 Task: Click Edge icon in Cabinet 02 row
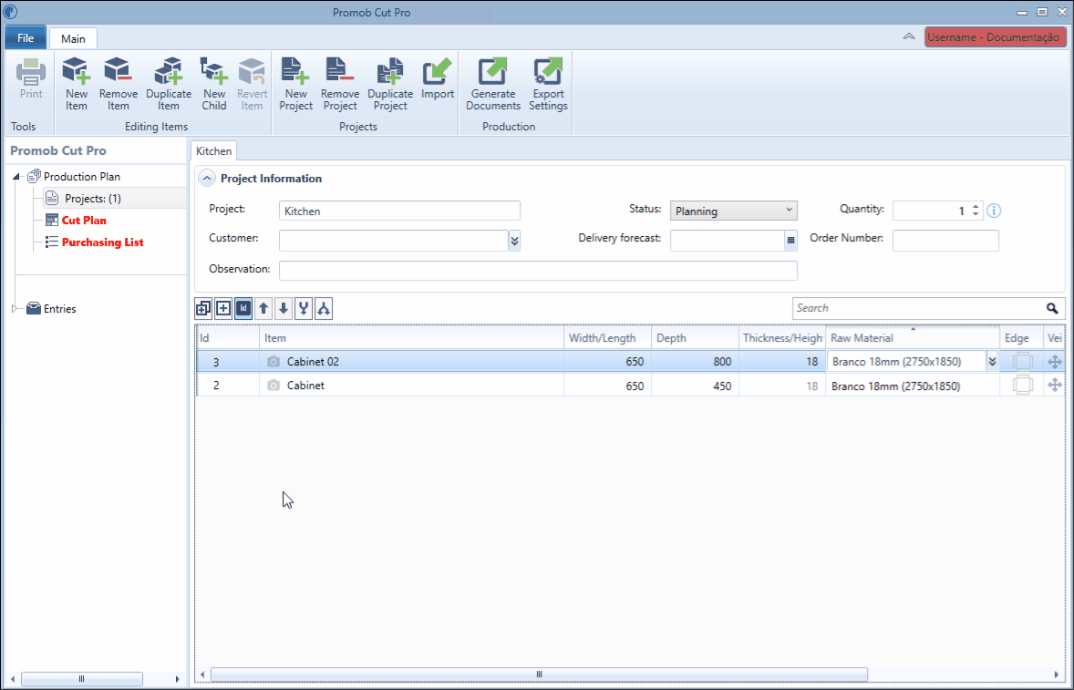pos(1023,362)
